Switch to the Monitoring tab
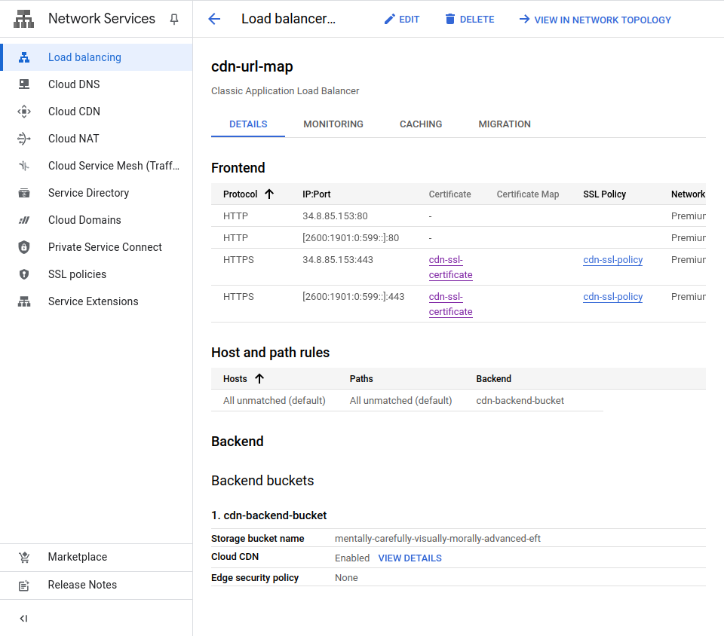 [333, 124]
